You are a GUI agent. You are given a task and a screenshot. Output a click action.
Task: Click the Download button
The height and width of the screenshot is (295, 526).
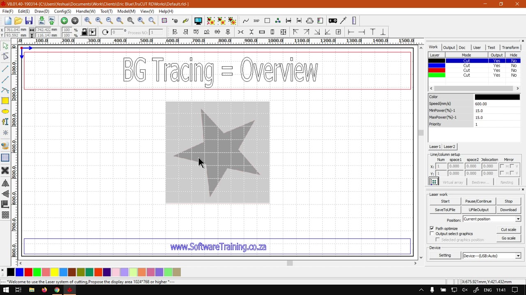pyautogui.click(x=508, y=210)
